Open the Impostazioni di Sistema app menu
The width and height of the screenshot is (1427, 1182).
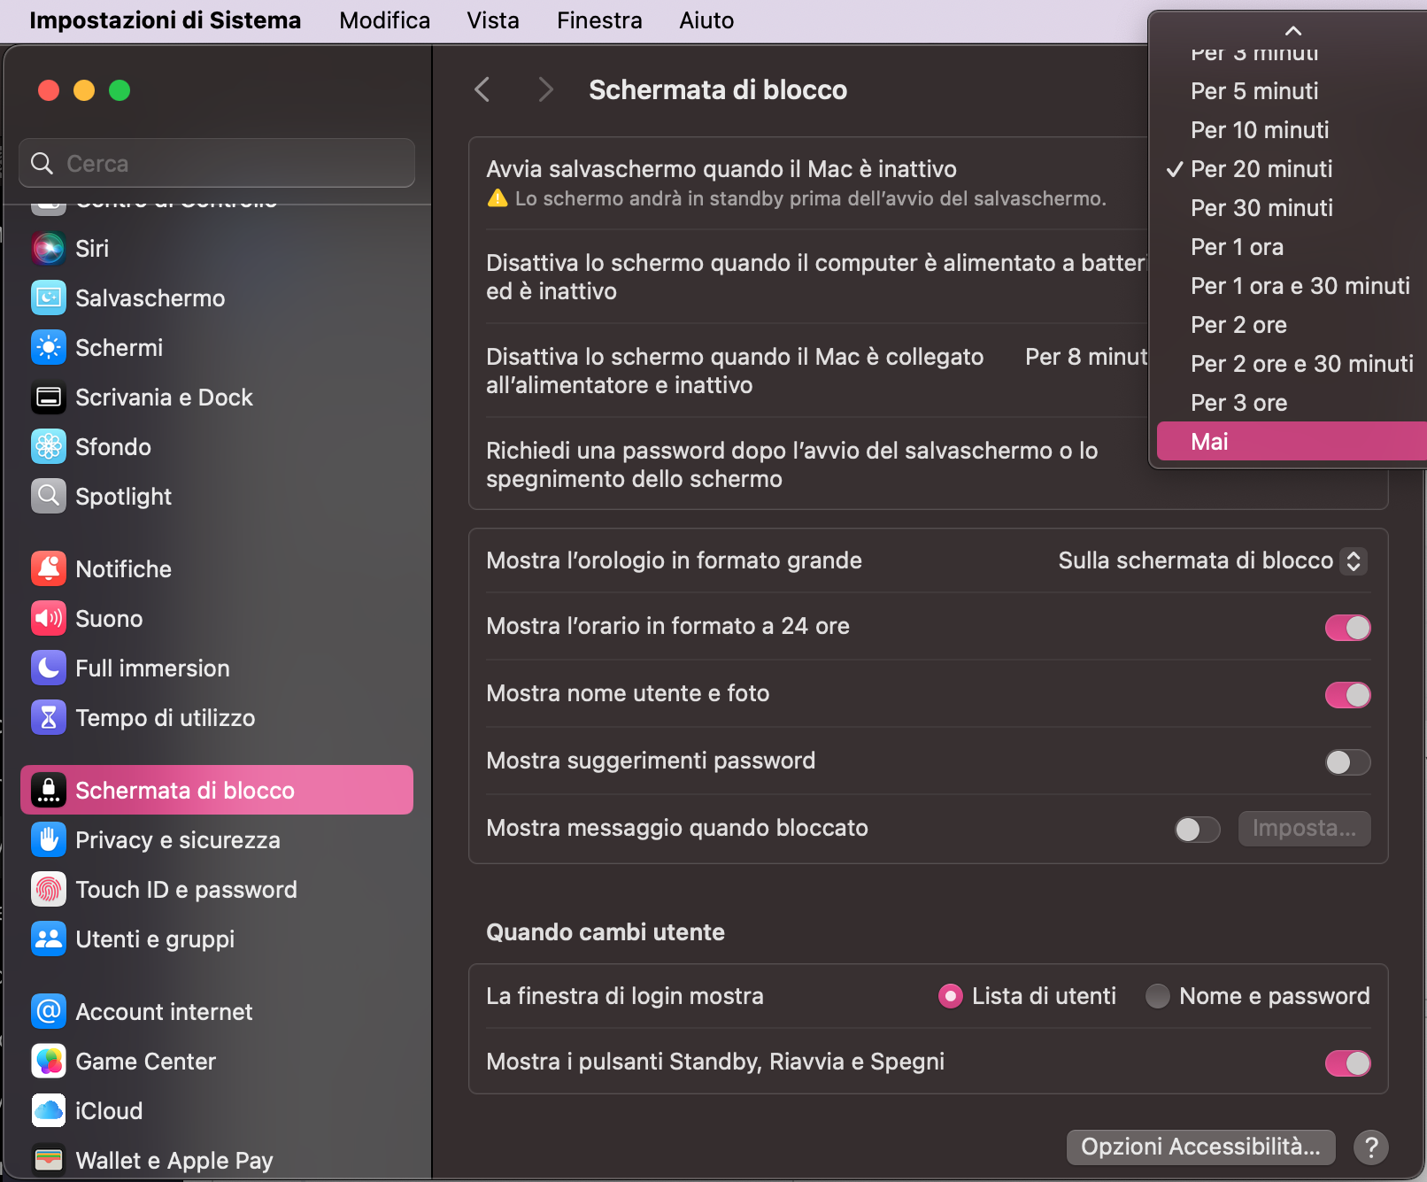coord(165,20)
